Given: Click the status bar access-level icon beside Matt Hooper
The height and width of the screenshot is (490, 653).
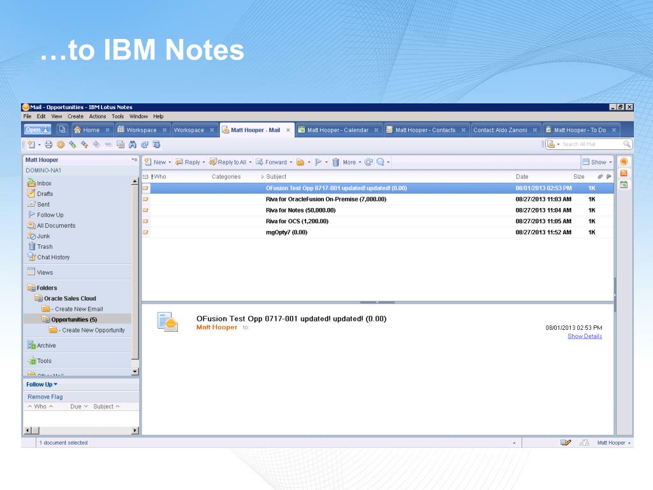Looking at the screenshot, I should click(x=584, y=443).
